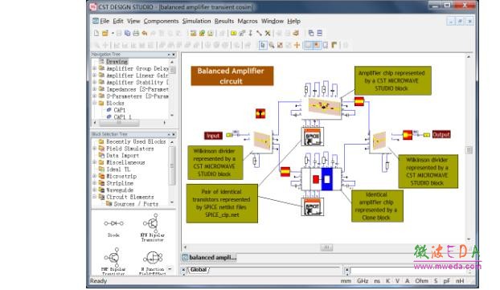Click the Undo arrow icon

145,33
